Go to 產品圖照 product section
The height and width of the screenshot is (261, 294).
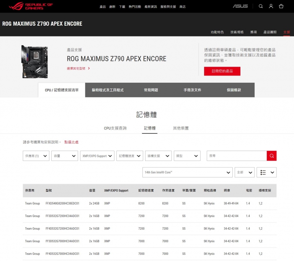[x=270, y=32]
